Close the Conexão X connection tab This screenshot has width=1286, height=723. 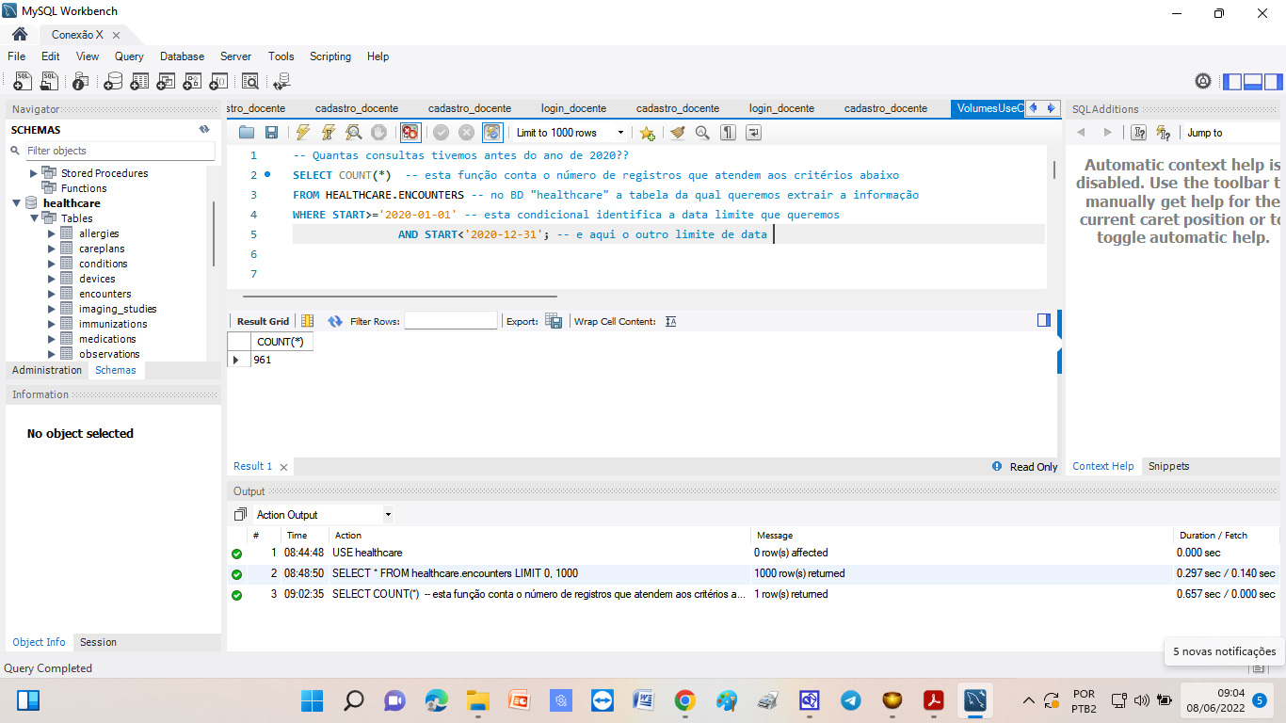116,35
